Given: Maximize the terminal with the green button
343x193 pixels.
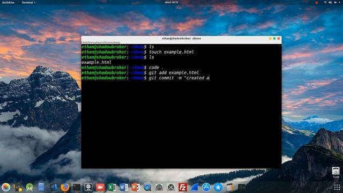Looking at the screenshot, I should [x=274, y=39].
